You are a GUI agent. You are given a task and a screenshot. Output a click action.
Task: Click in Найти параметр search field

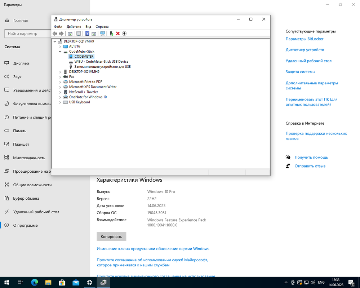[27, 34]
